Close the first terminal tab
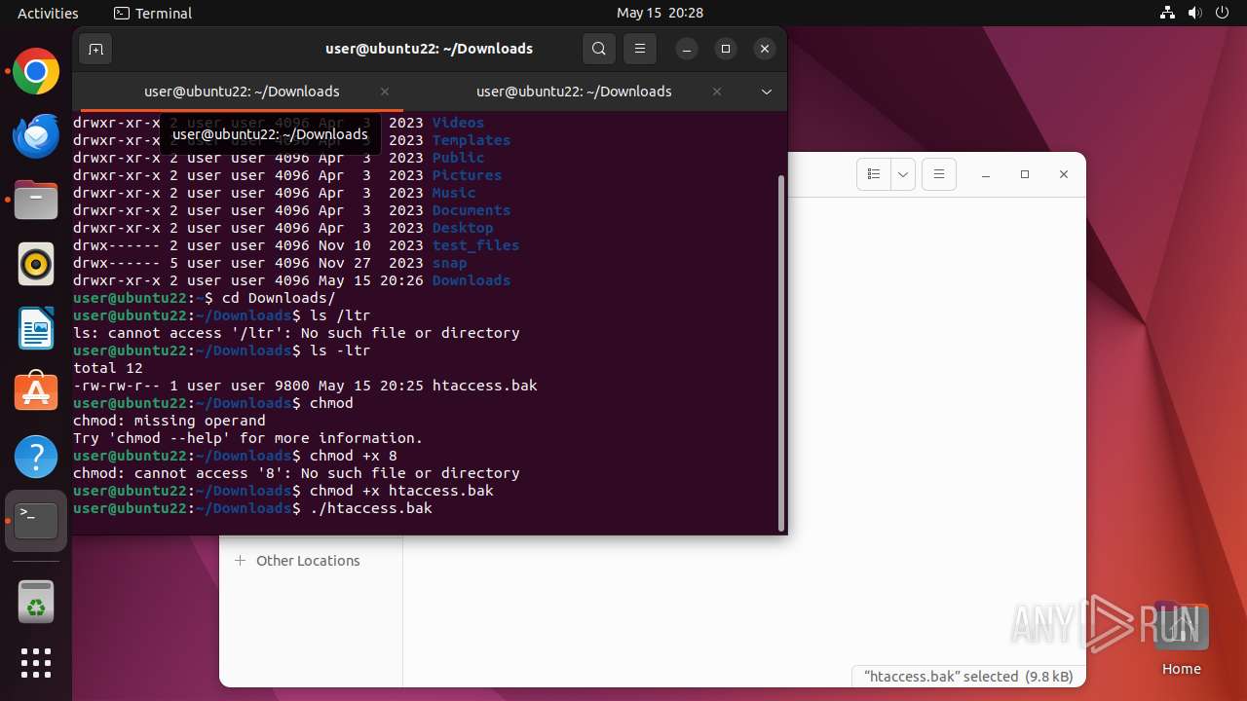Screen dimensions: 1247x701 point(385,92)
